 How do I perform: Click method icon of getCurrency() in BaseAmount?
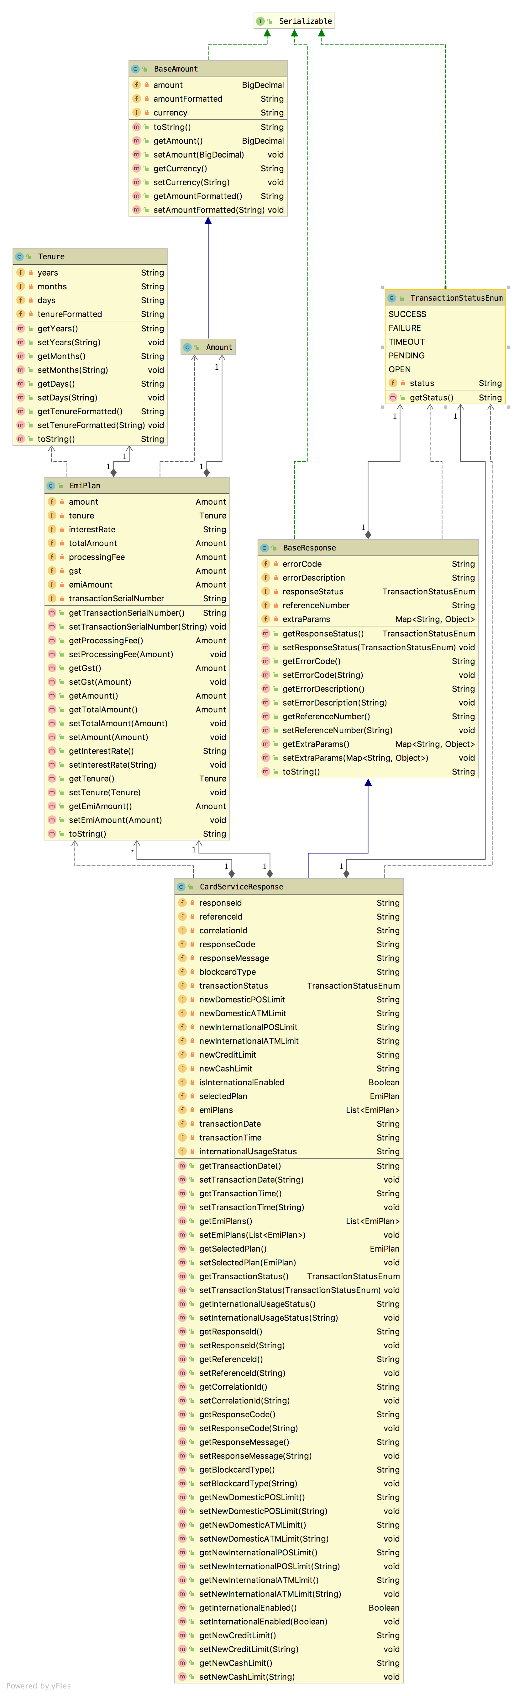point(137,169)
